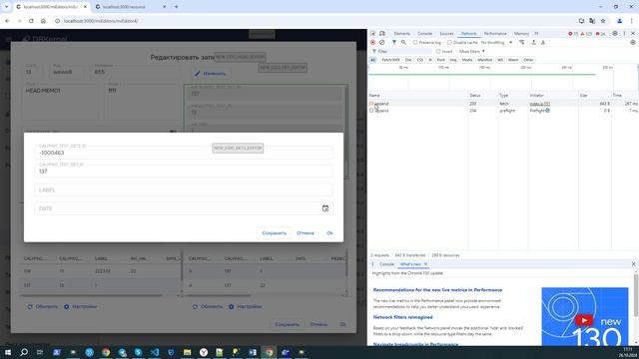Open Windows taskbar search
The width and height of the screenshot is (639, 359).
24,352
